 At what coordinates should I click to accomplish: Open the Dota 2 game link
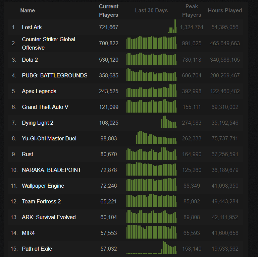tap(30, 60)
